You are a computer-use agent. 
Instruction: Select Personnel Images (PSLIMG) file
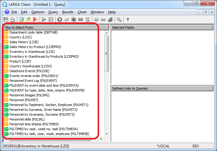tap(29, 95)
